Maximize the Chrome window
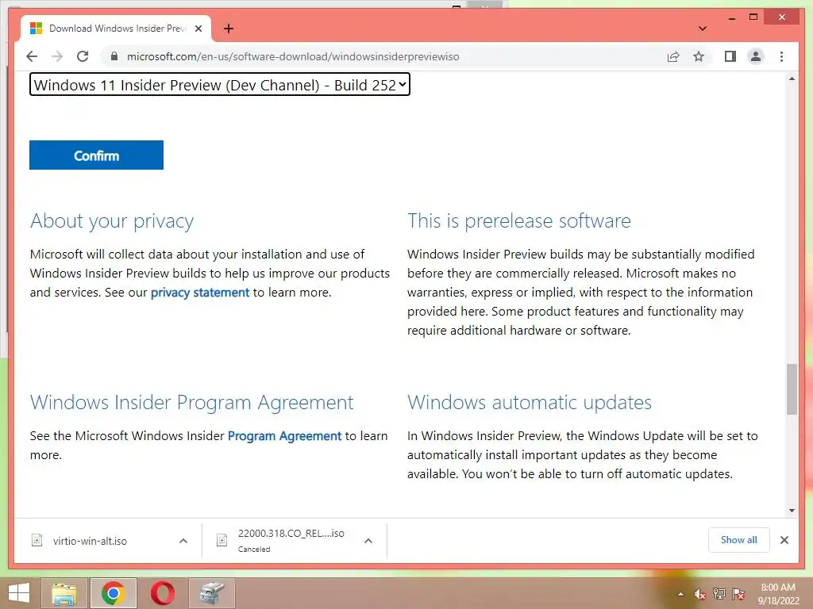The image size is (813, 609). click(x=753, y=17)
